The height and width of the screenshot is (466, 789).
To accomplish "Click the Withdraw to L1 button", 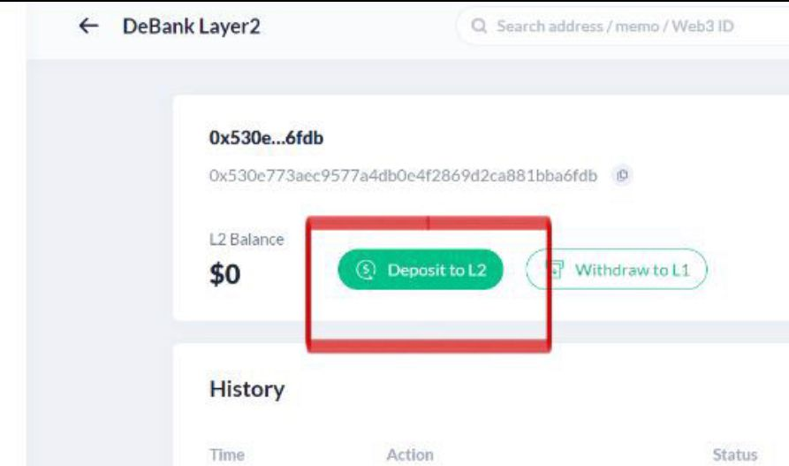I will tap(617, 270).
